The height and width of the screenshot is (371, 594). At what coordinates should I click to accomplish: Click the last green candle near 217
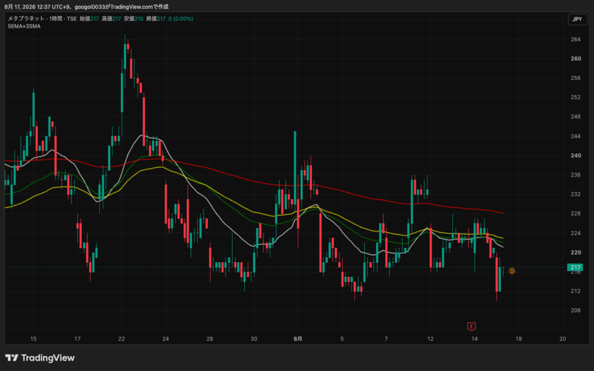500,279
